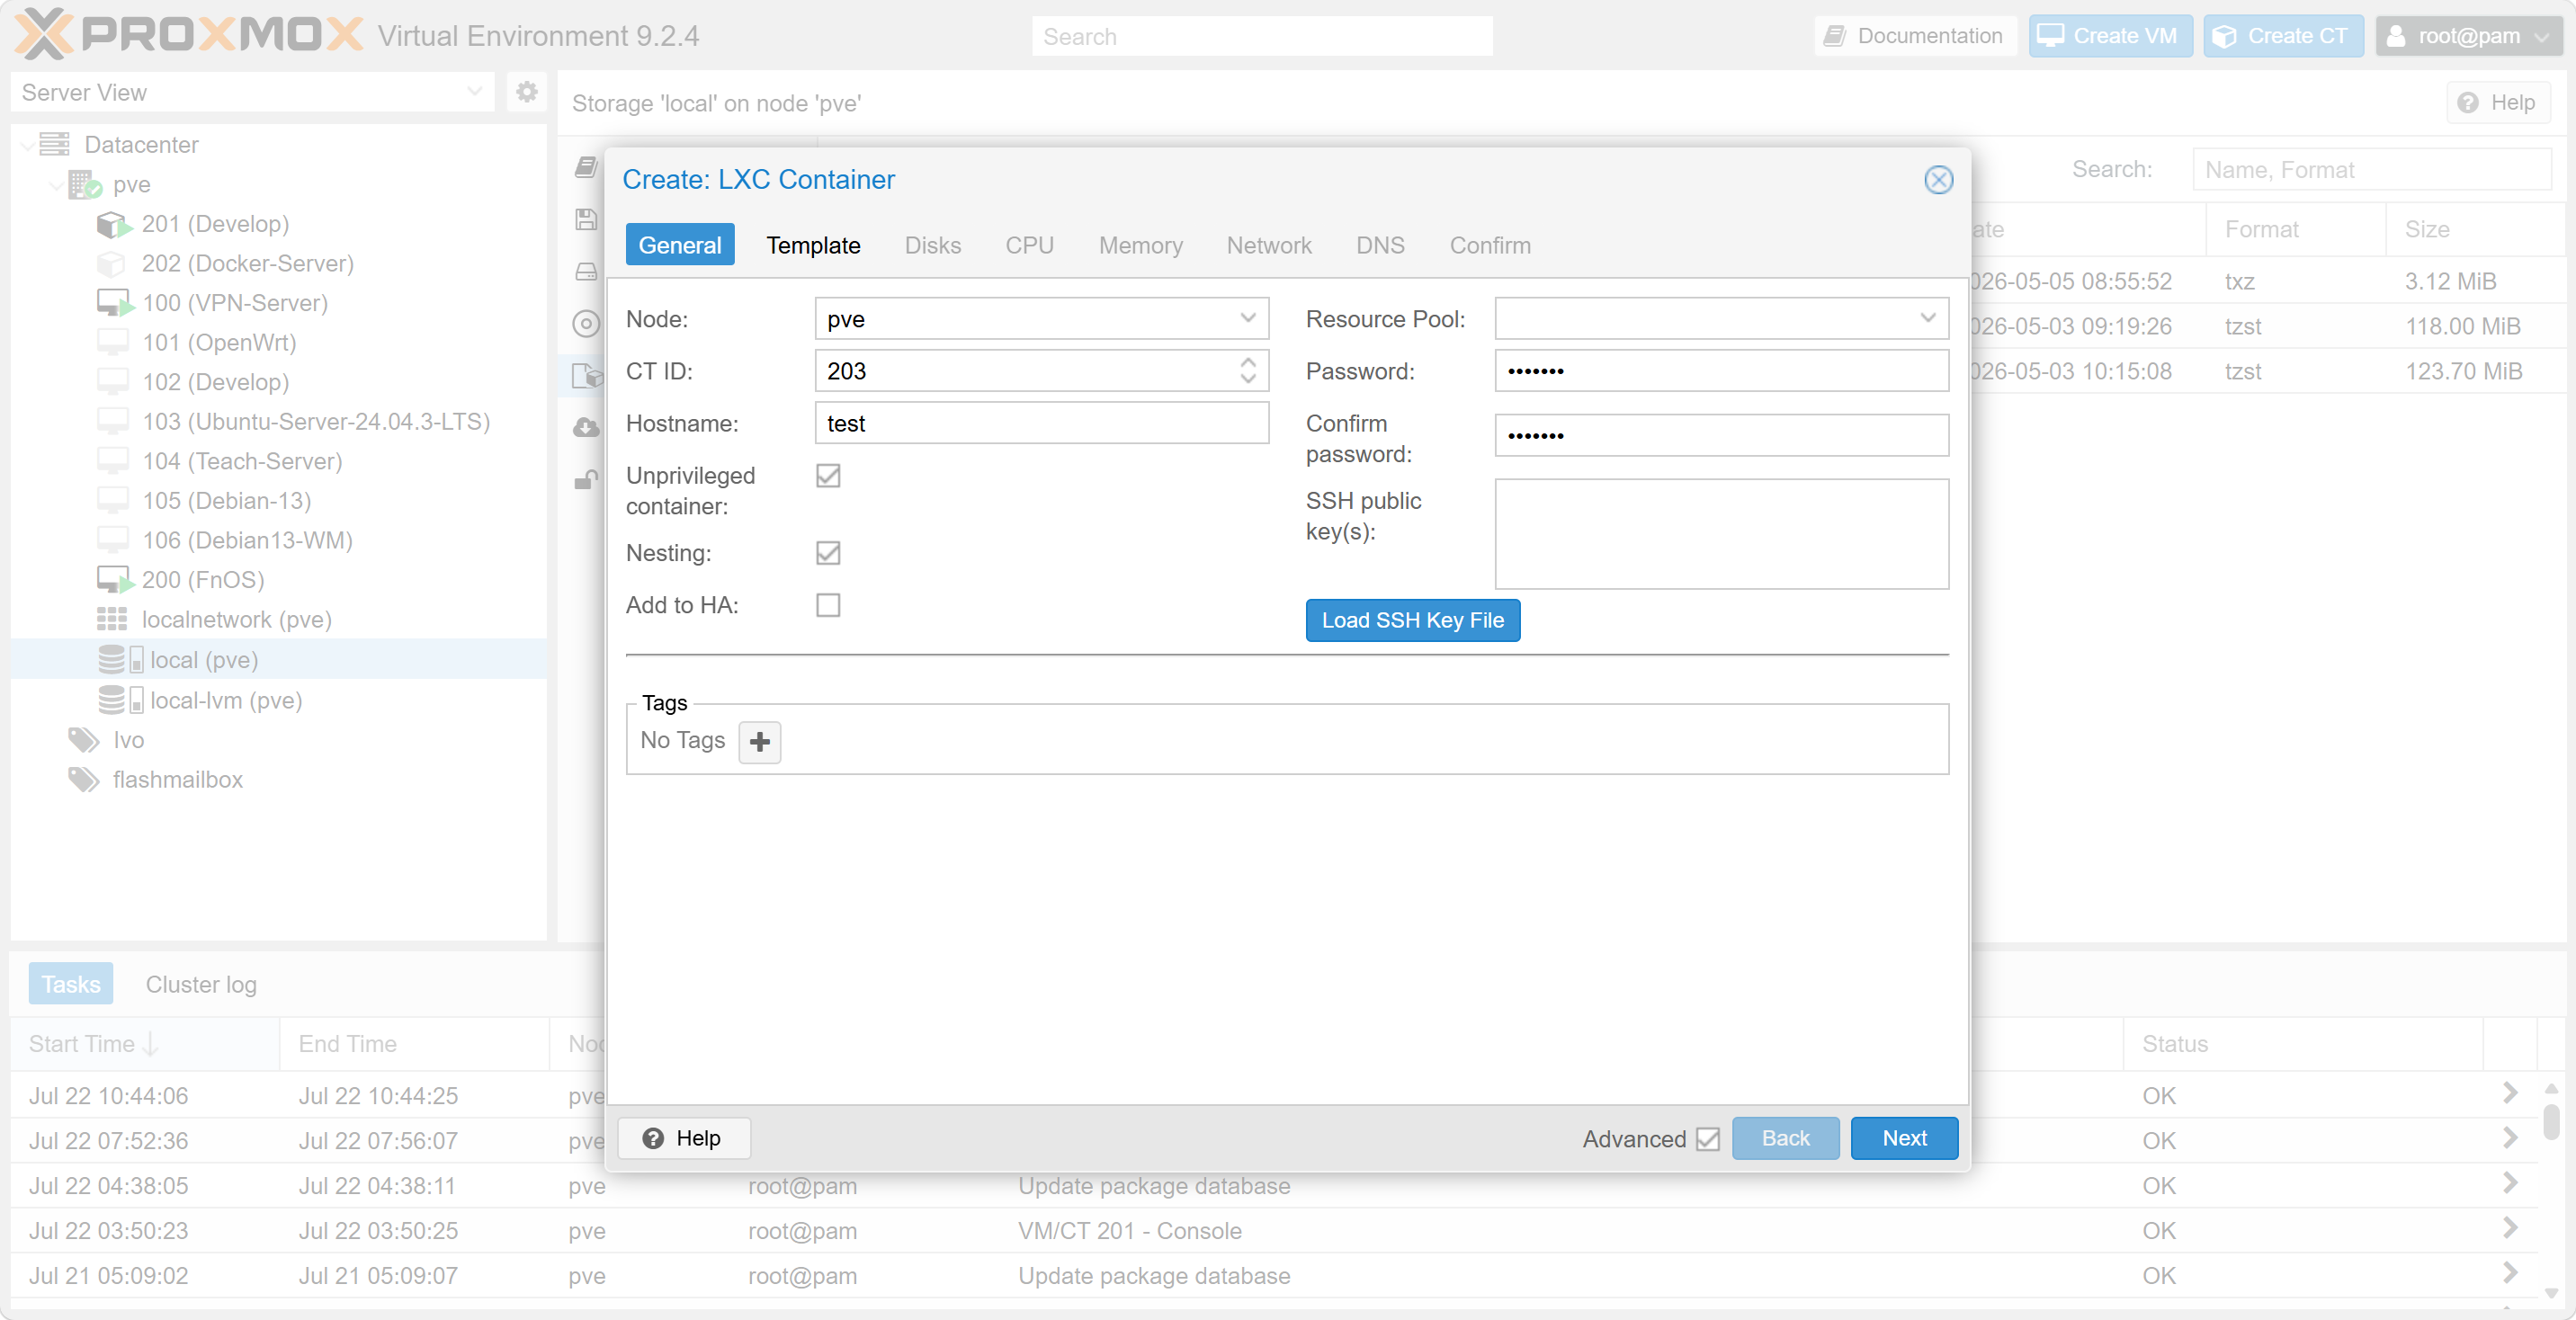Click the Create CT button
The width and height of the screenshot is (2576, 1320).
click(2283, 36)
